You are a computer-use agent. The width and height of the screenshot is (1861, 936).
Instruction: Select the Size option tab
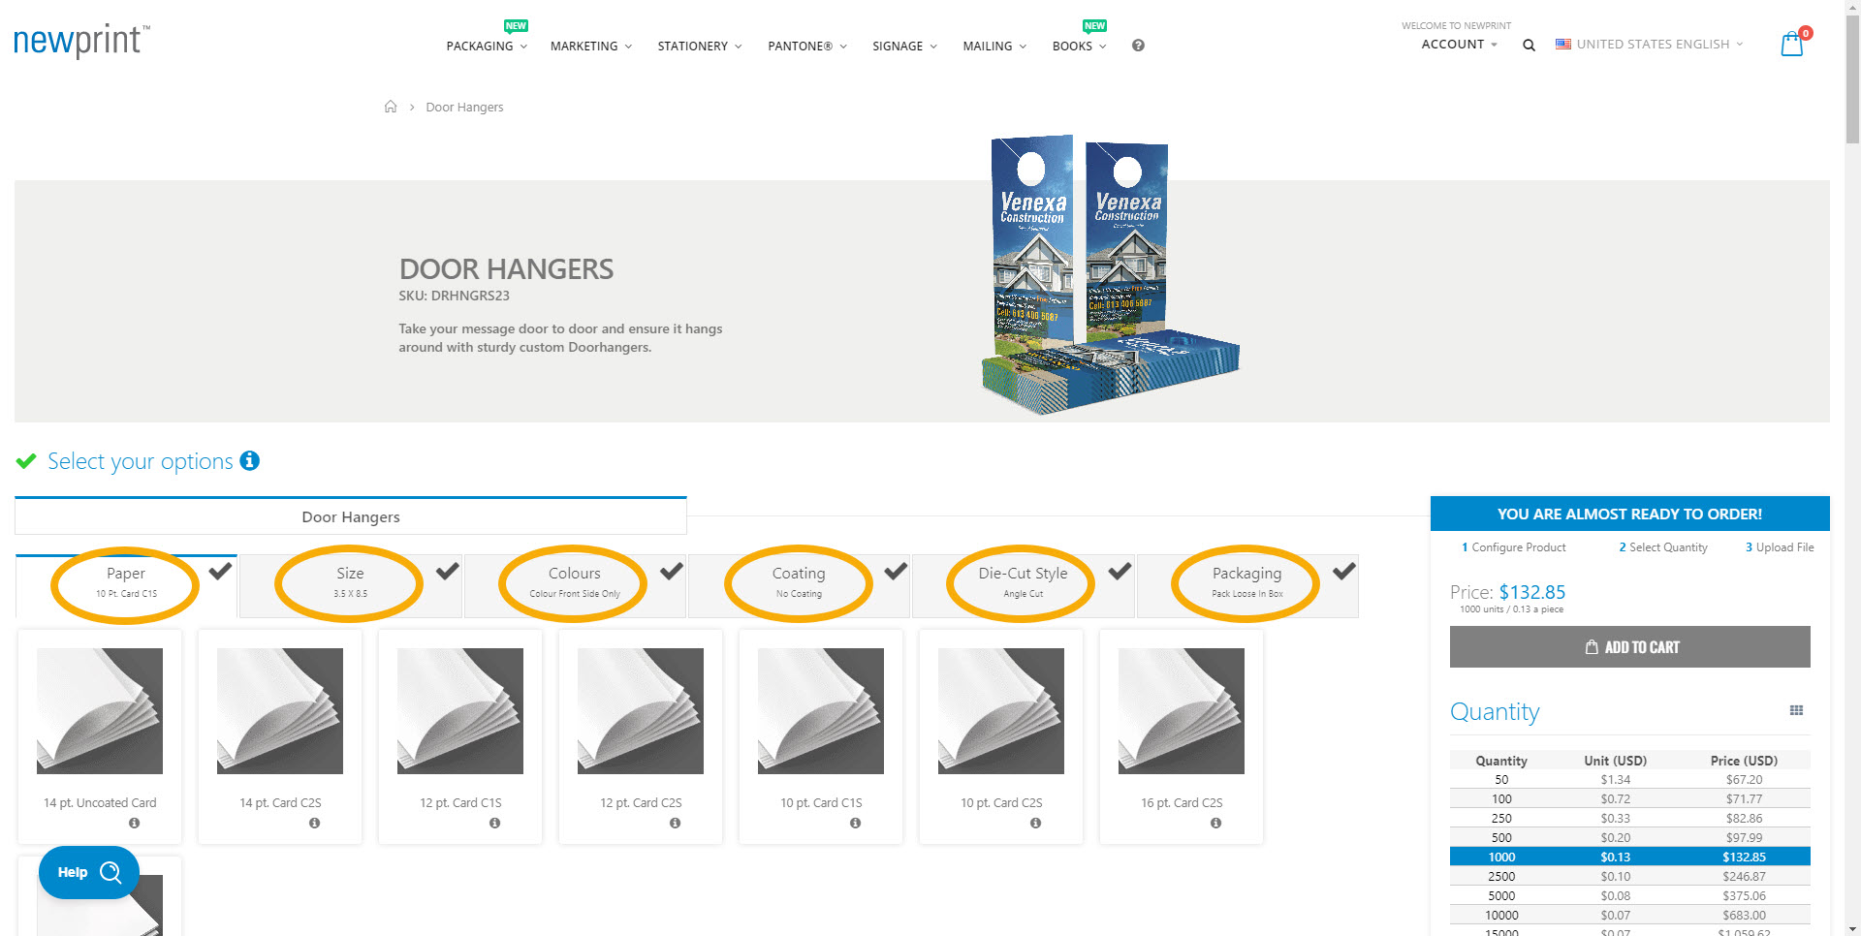click(351, 585)
